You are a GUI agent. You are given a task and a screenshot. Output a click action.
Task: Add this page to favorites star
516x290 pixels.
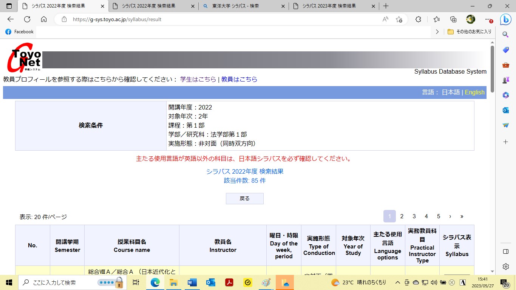coord(399,19)
